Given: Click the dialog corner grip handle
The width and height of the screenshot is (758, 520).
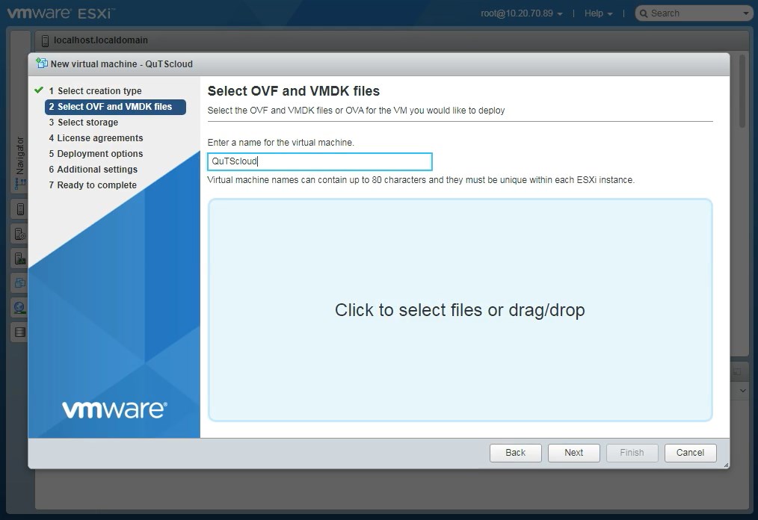Looking at the screenshot, I should (x=726, y=465).
